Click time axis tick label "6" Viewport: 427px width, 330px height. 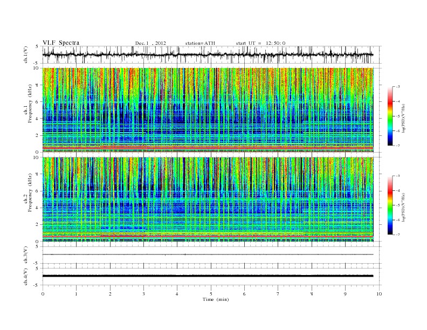244,294
